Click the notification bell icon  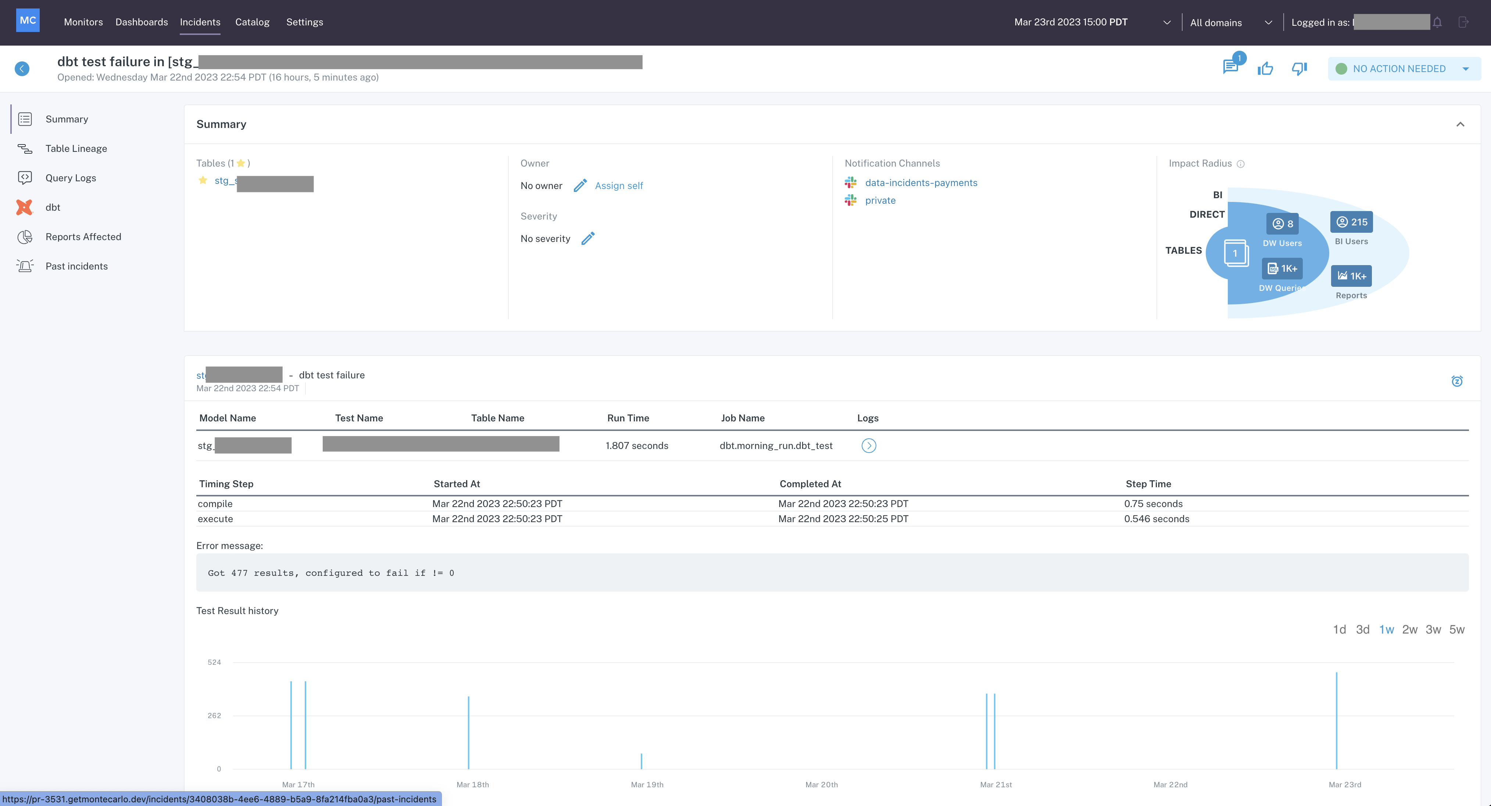pos(1437,22)
